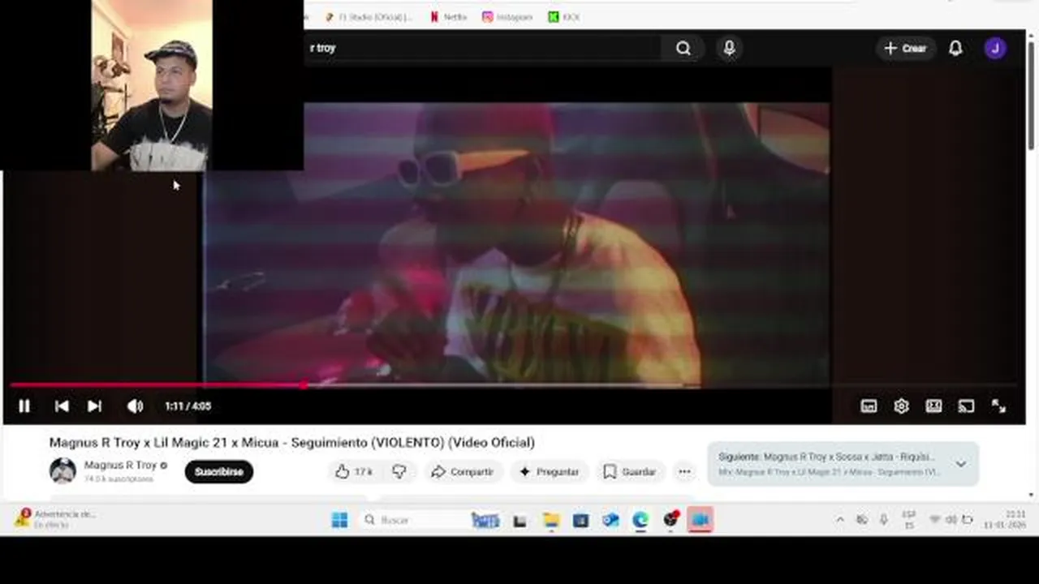Screen dimensions: 1039x584
Task: Start voice search with microphone
Action: tap(729, 49)
